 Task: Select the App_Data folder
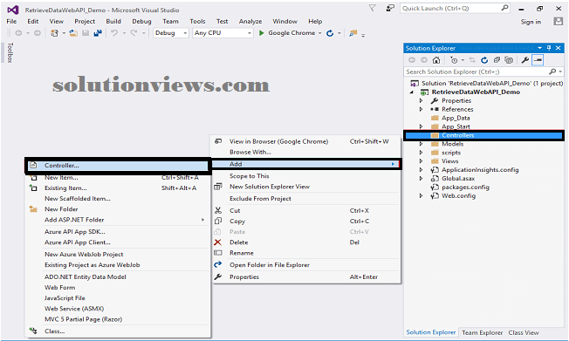pyautogui.click(x=456, y=118)
